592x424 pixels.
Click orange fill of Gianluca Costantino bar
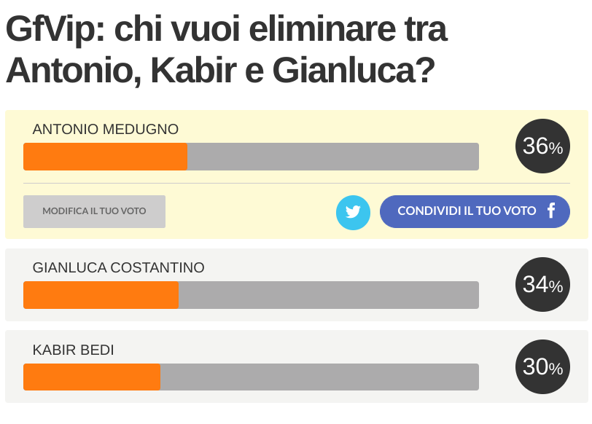101,295
